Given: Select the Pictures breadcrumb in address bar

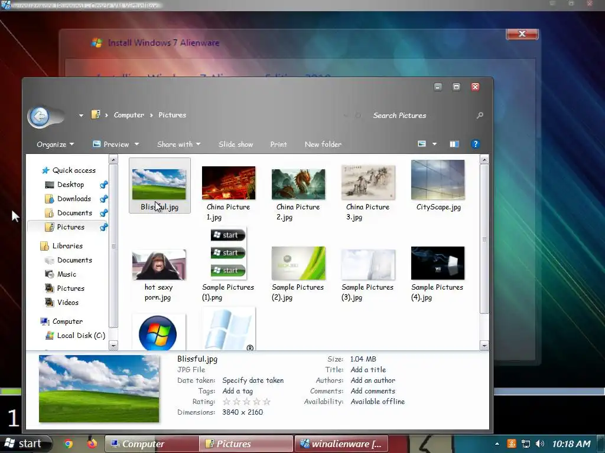Looking at the screenshot, I should (172, 115).
